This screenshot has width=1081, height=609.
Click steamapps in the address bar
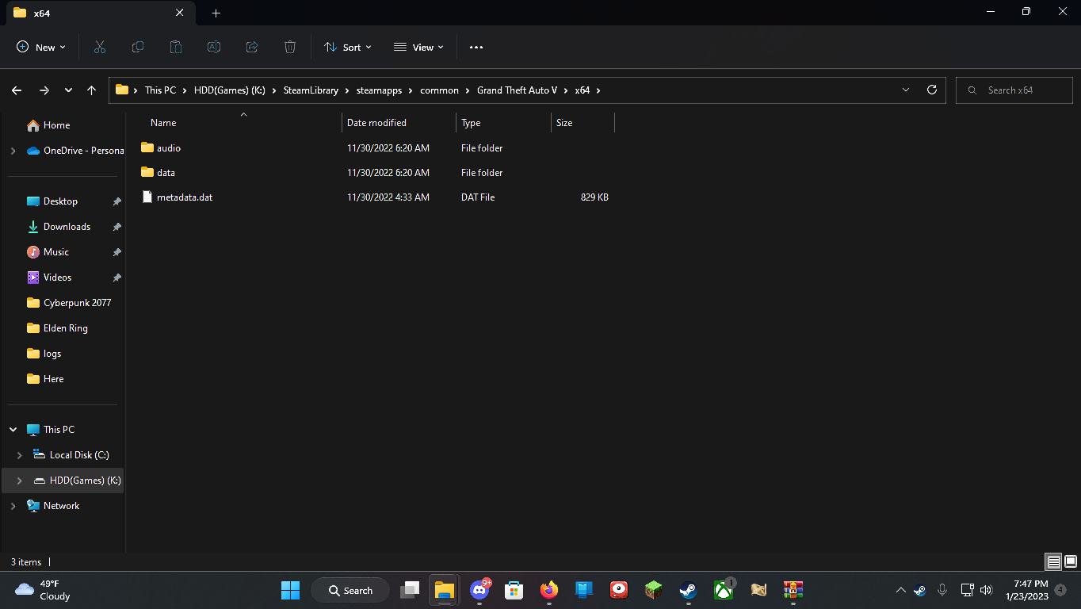tap(380, 90)
